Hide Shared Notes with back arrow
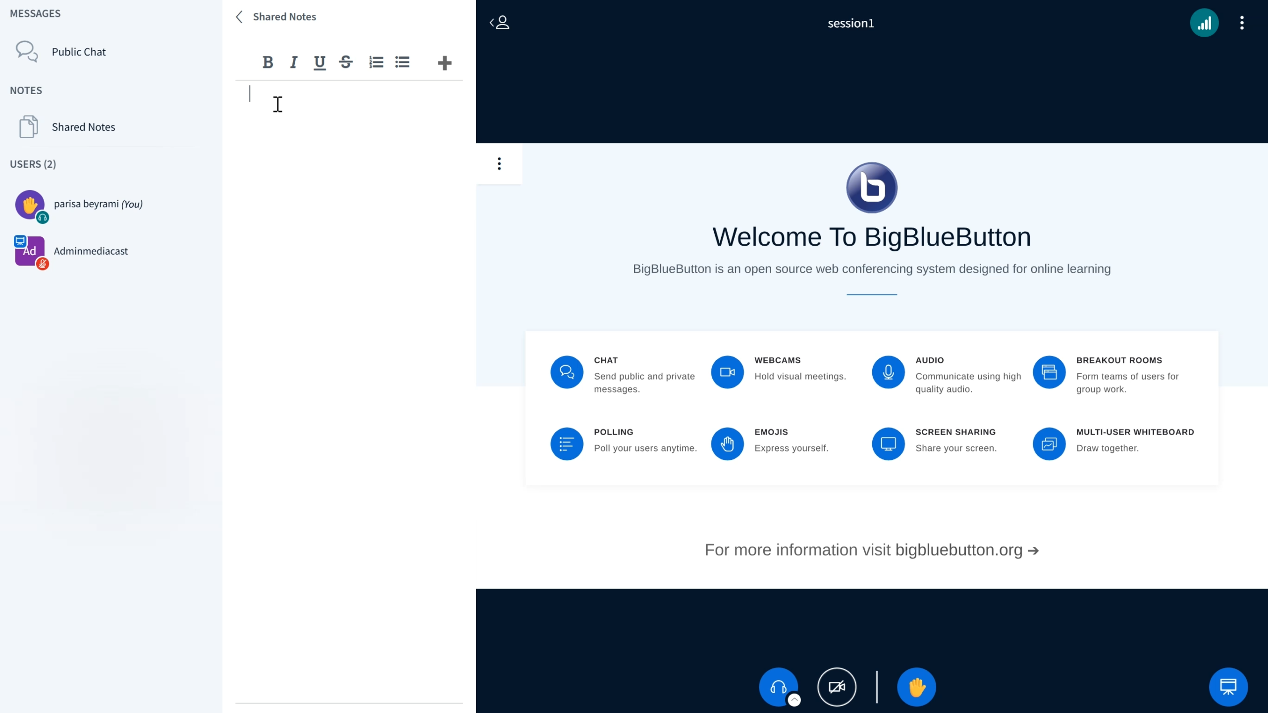This screenshot has width=1268, height=713. 239,17
